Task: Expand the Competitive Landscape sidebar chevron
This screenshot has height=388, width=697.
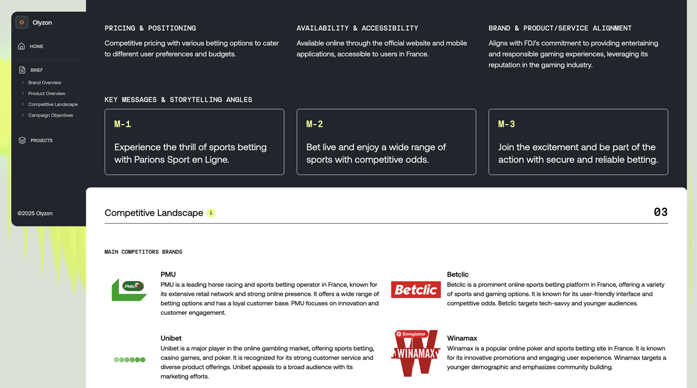Action: point(23,105)
